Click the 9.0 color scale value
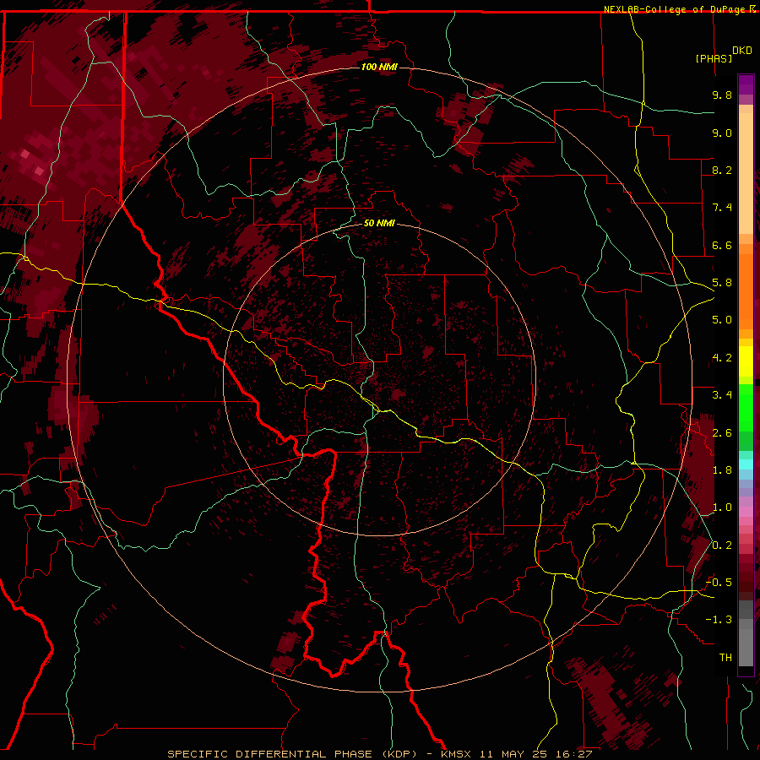This screenshot has width=760, height=760. [x=722, y=133]
